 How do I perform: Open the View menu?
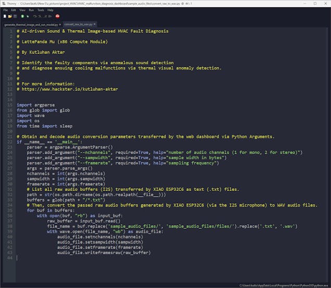(x=23, y=10)
